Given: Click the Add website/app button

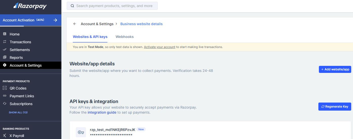Looking at the screenshot, I should click(x=335, y=69).
